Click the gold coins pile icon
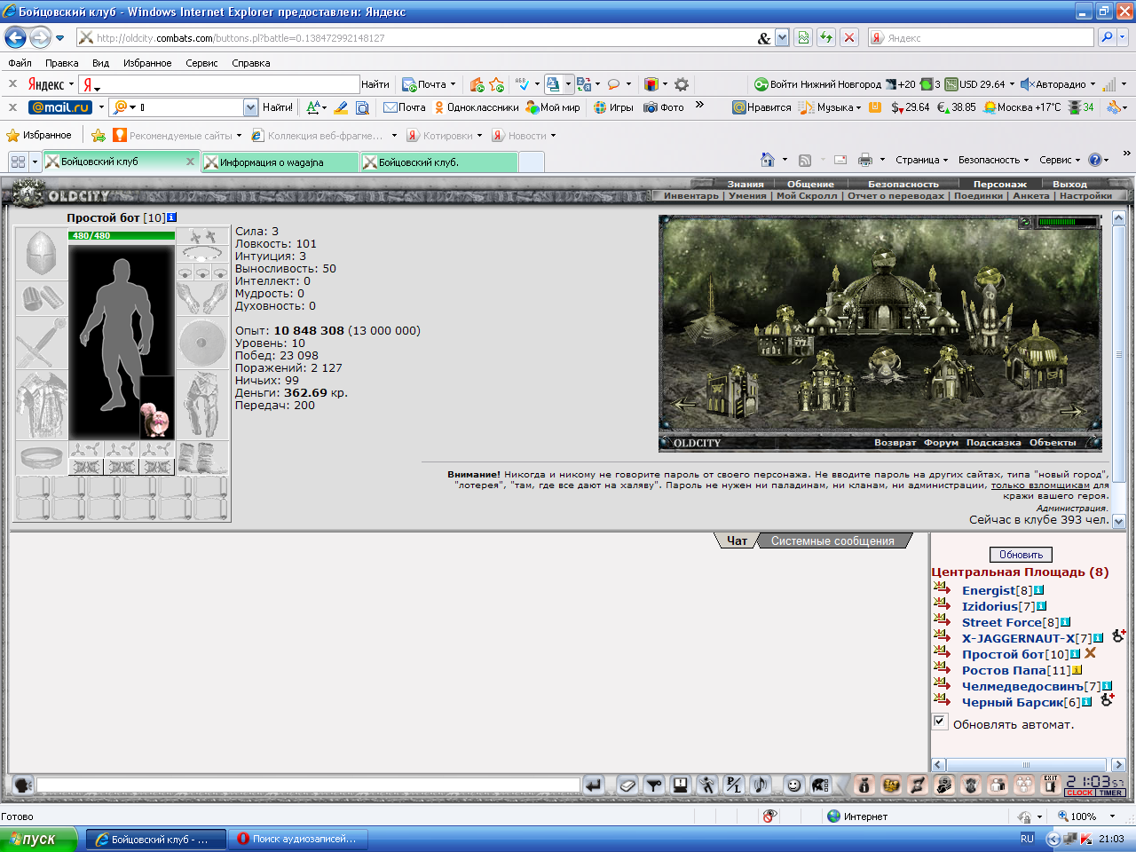1136x852 pixels. [x=891, y=785]
